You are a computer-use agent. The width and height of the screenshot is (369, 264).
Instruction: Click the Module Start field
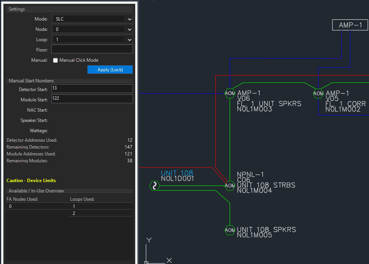tap(92, 99)
